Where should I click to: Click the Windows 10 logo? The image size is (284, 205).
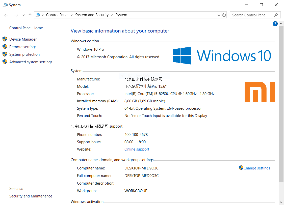[x=222, y=55]
